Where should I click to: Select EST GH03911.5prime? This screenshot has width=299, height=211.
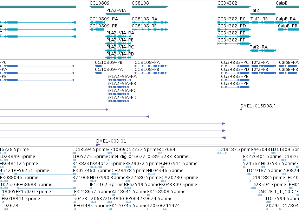(x=179, y=164)
